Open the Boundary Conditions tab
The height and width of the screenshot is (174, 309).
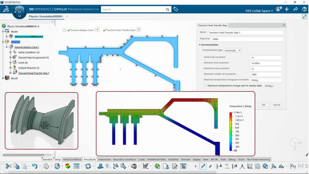point(125,159)
